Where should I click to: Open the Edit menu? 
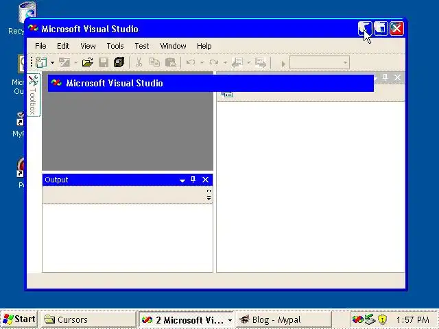(x=63, y=46)
